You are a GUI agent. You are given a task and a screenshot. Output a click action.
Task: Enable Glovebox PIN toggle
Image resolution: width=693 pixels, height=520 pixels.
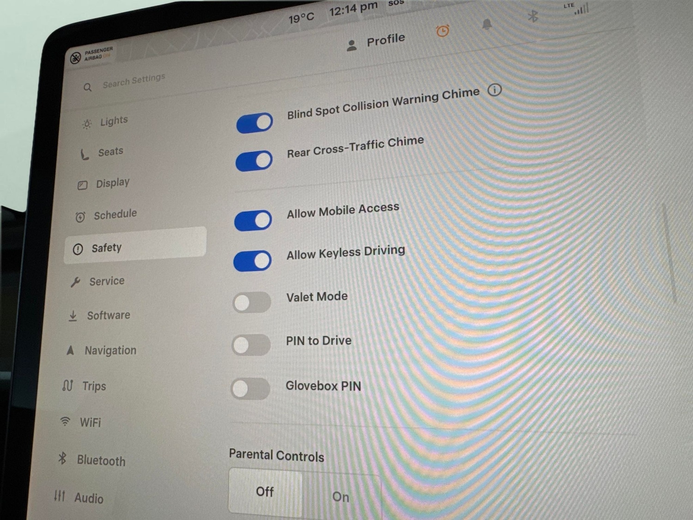[250, 389]
